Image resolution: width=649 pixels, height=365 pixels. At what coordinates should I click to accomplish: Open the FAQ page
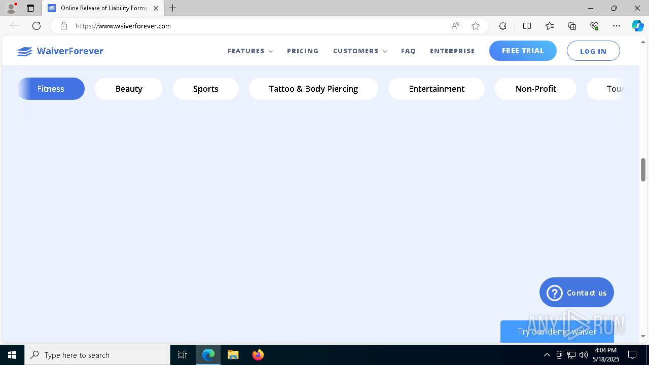tap(408, 51)
